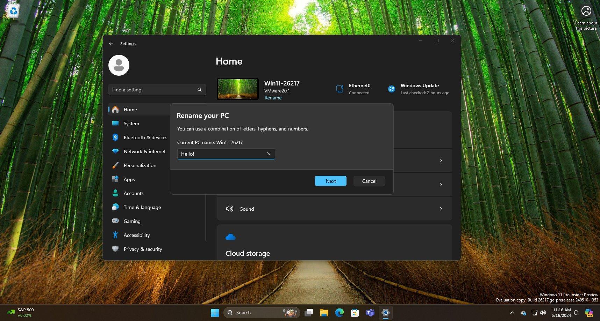Click the desktop wallpaper thumbnail

[238, 89]
